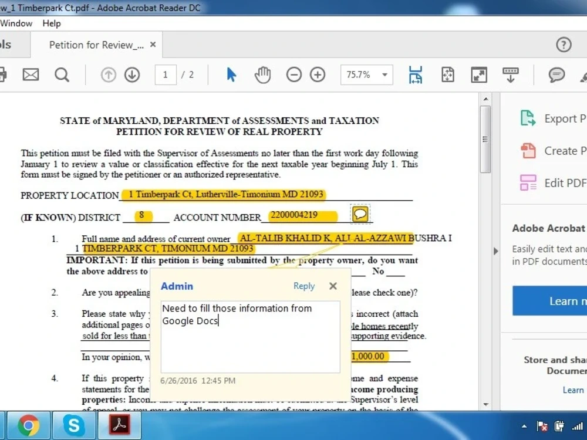
Task: Click the highlighted account number 2200004219
Action: (302, 215)
